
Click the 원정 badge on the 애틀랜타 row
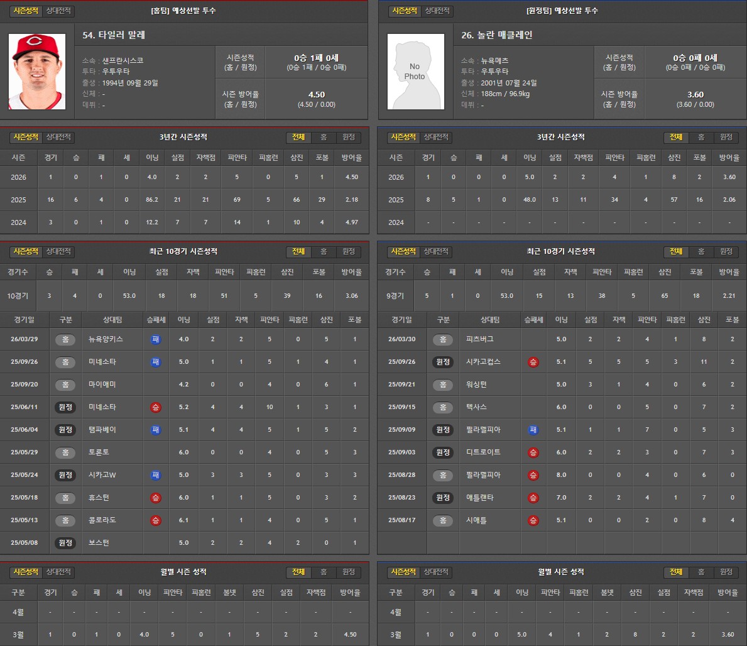[442, 498]
